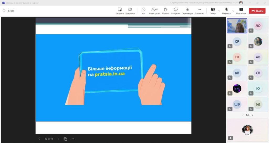Unmute the Мікрофон microphone
This screenshot has height=143, width=269.
(x=226, y=11)
